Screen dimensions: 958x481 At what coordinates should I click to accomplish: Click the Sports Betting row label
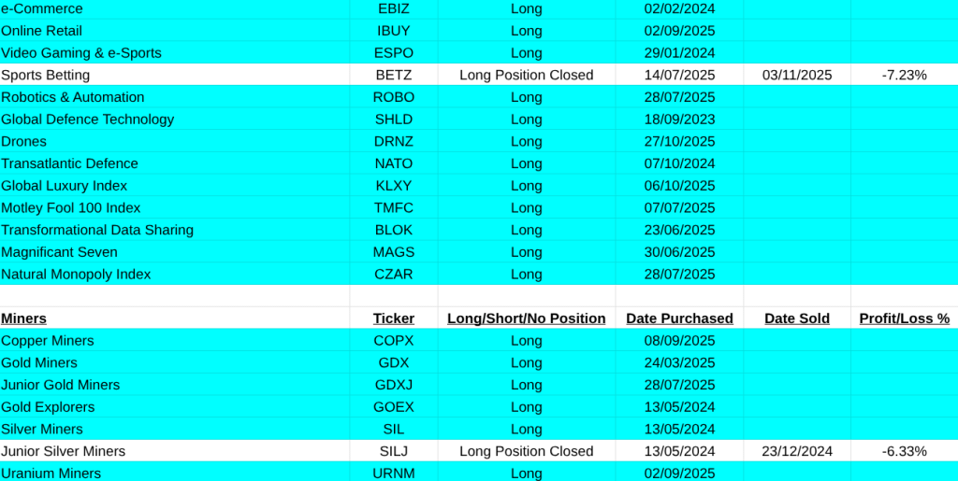(x=46, y=75)
